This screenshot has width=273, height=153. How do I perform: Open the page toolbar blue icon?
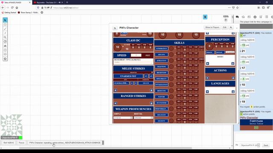pyautogui.click(x=205, y=17)
